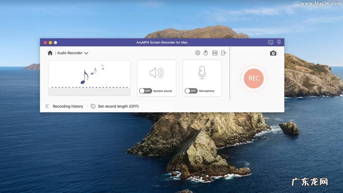Click the large microphone icon

[x=202, y=73]
